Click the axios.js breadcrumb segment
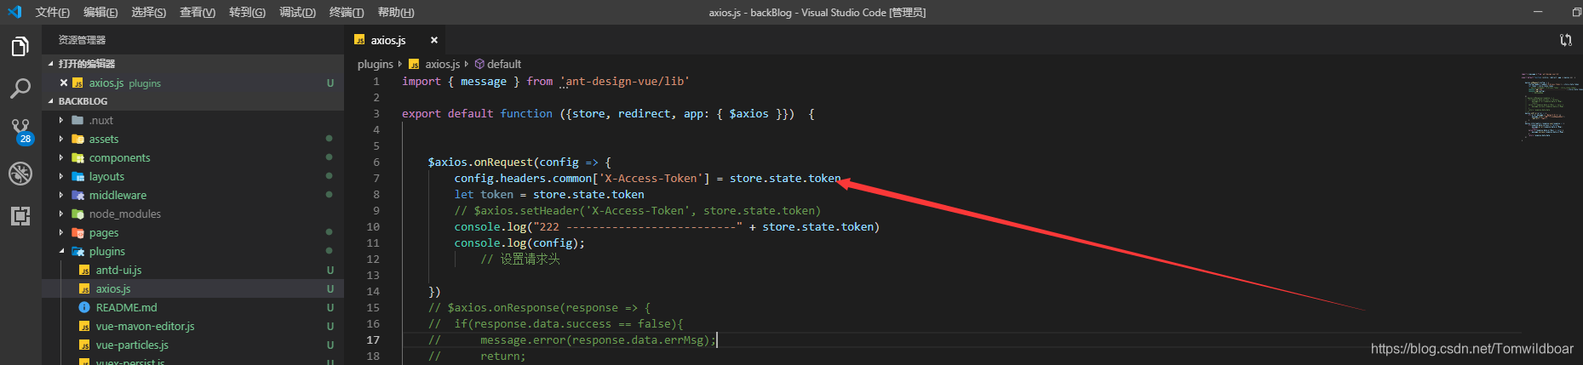 coord(435,64)
